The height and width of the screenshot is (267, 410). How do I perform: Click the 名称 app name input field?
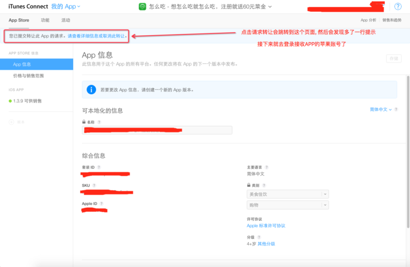coord(157,130)
